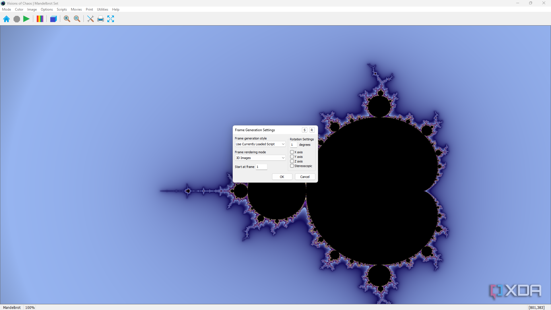The width and height of the screenshot is (551, 310).
Task: Open the color palette icon
Action: pyautogui.click(x=40, y=19)
